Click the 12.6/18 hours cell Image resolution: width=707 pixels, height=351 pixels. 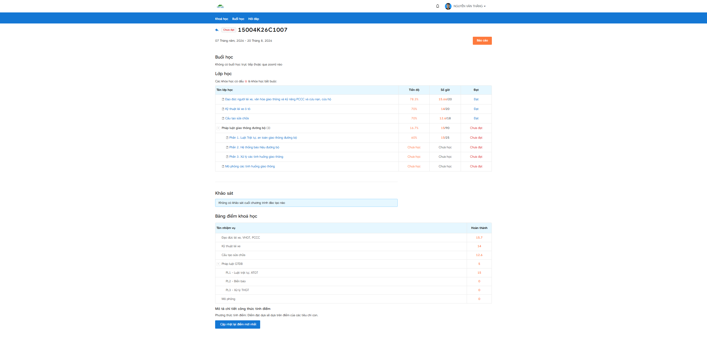coord(445,118)
